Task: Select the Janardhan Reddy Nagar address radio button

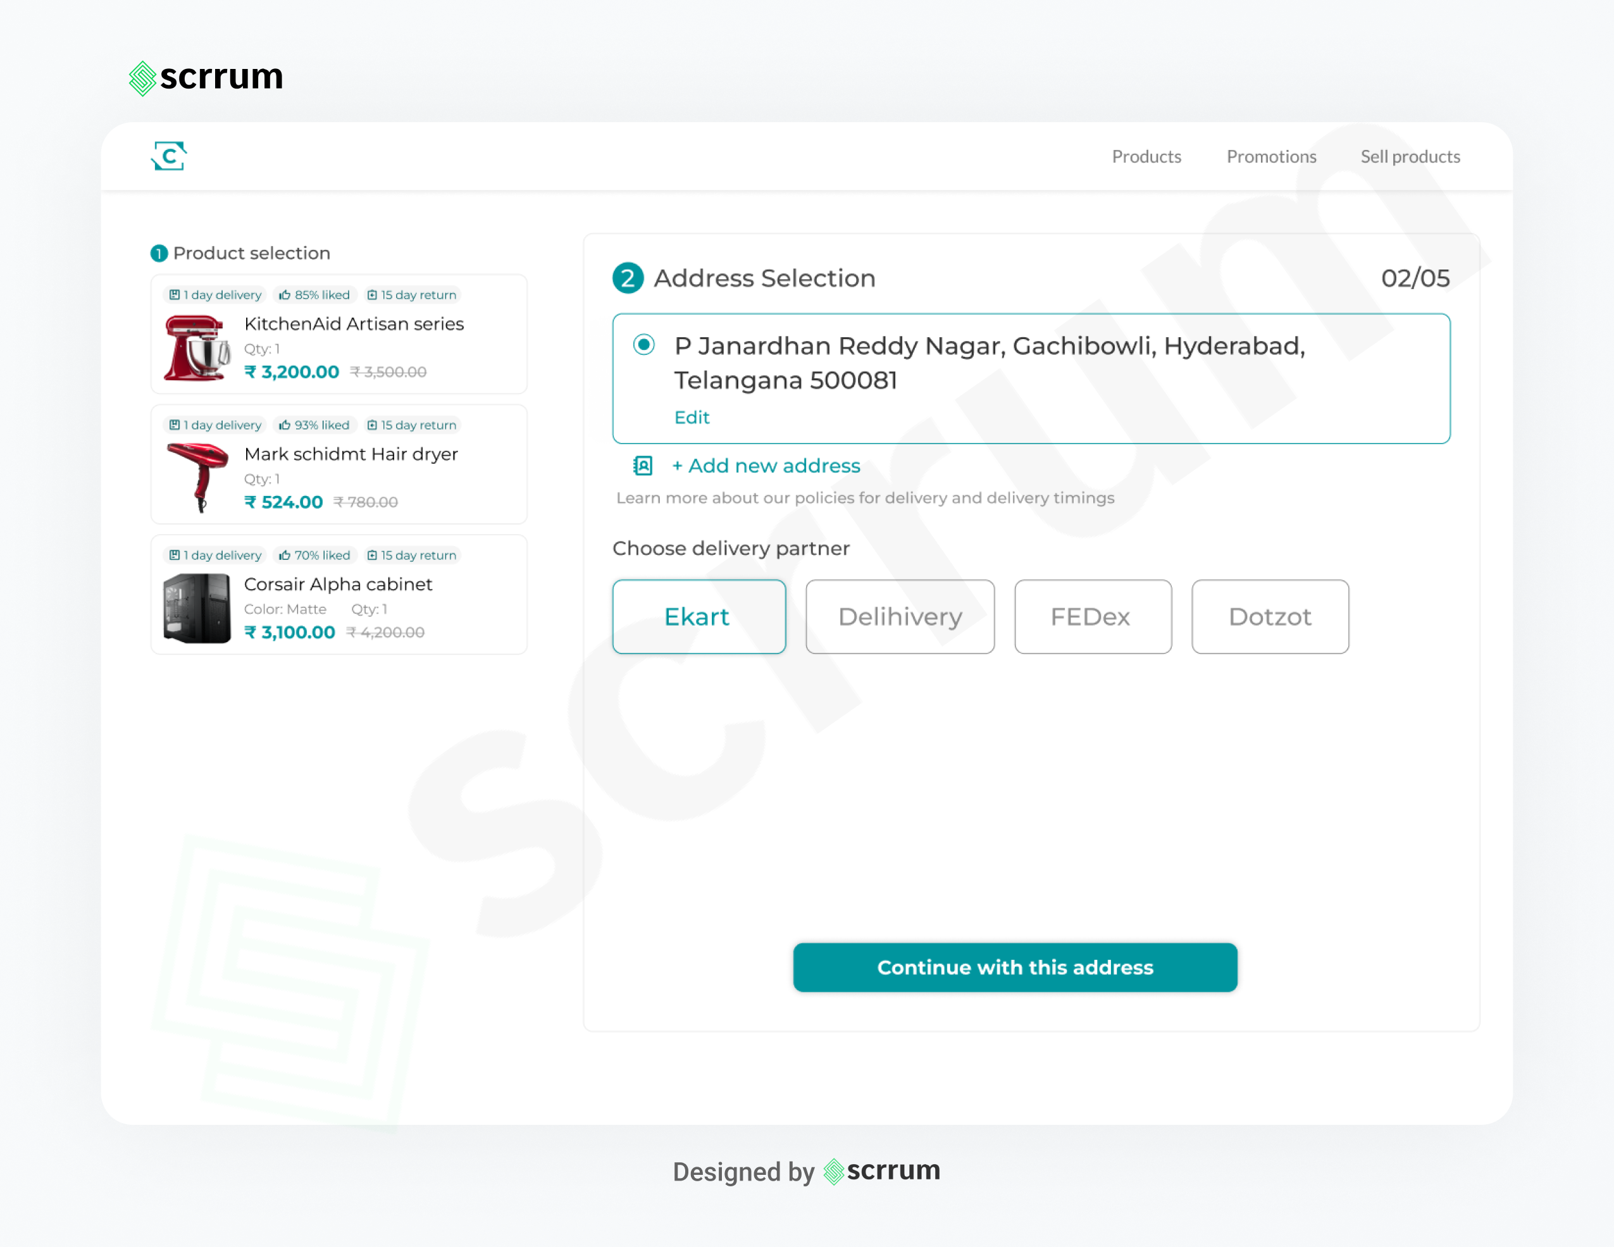Action: 643,344
